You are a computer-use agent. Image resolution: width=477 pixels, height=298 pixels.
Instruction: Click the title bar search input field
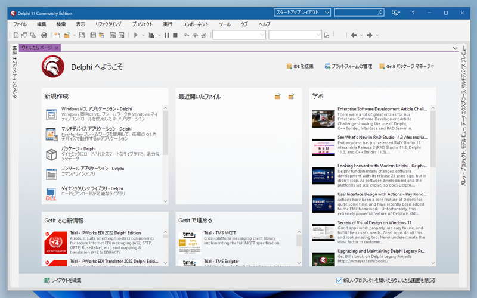click(x=360, y=13)
